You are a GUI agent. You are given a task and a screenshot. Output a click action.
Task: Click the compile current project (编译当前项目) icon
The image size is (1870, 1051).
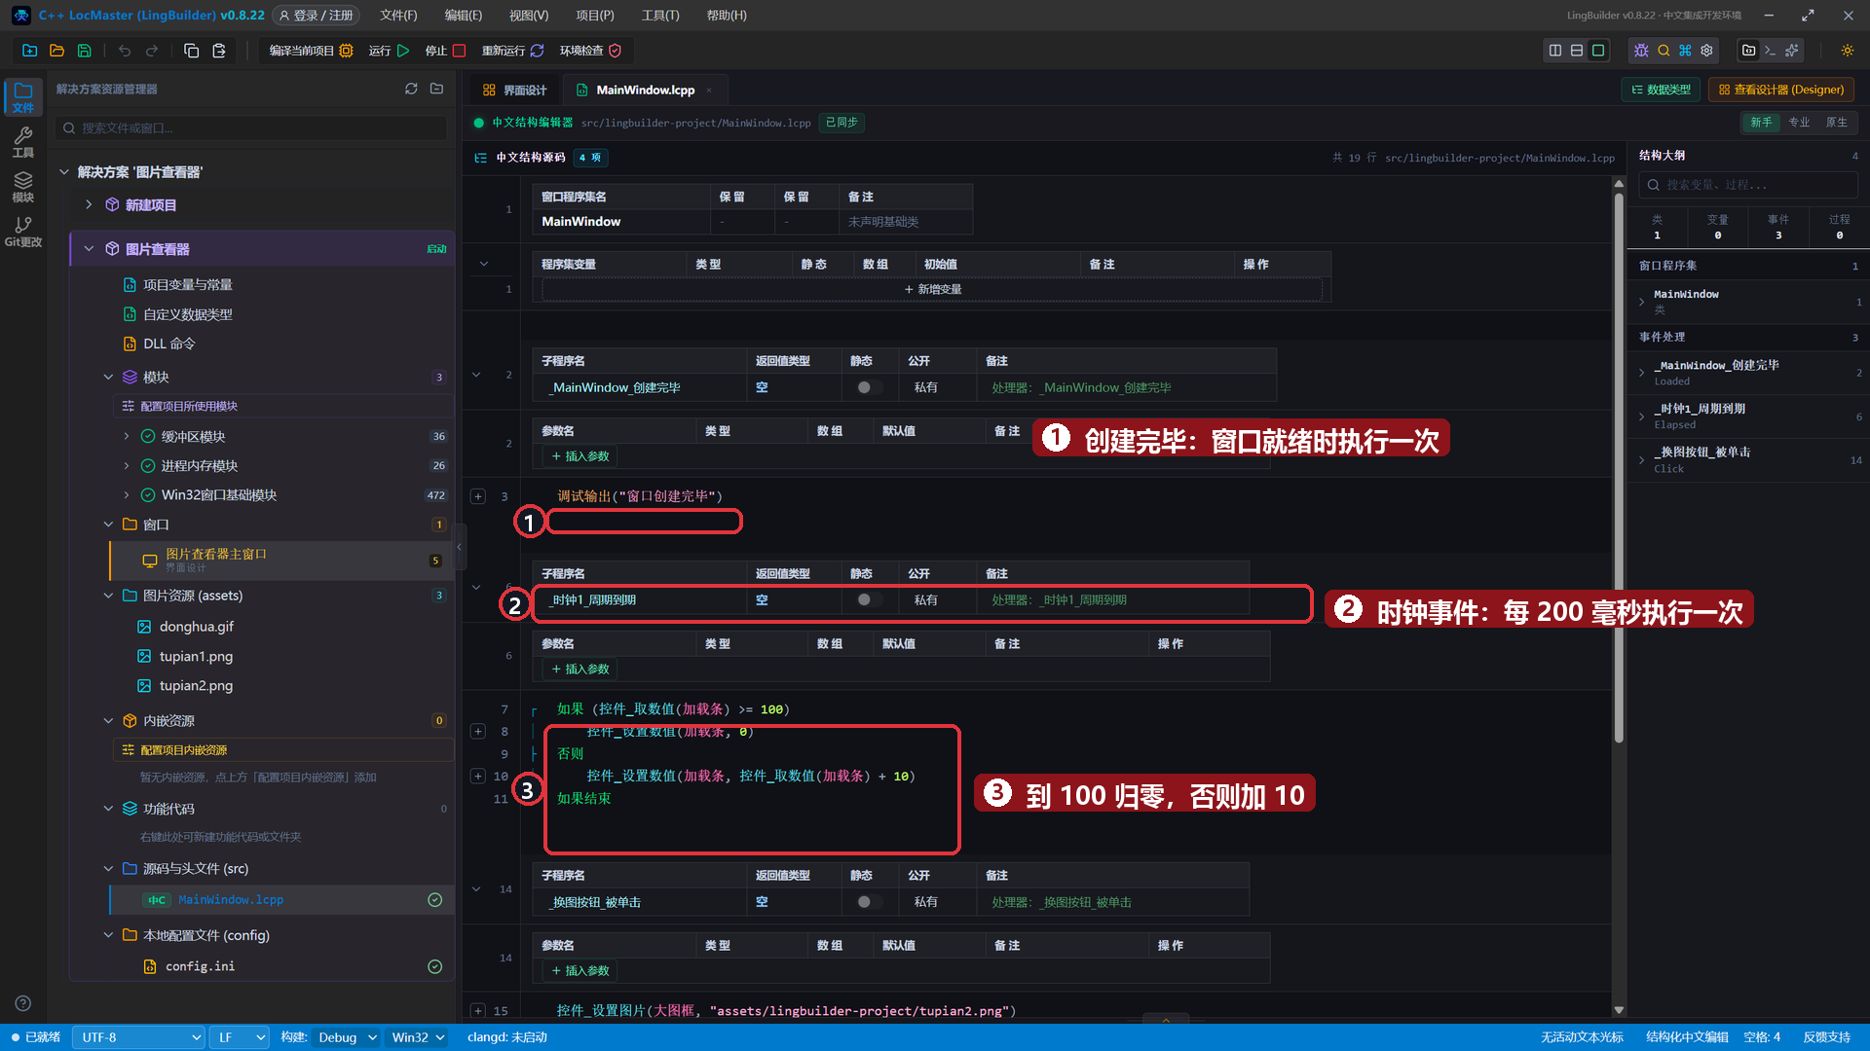[x=346, y=51]
